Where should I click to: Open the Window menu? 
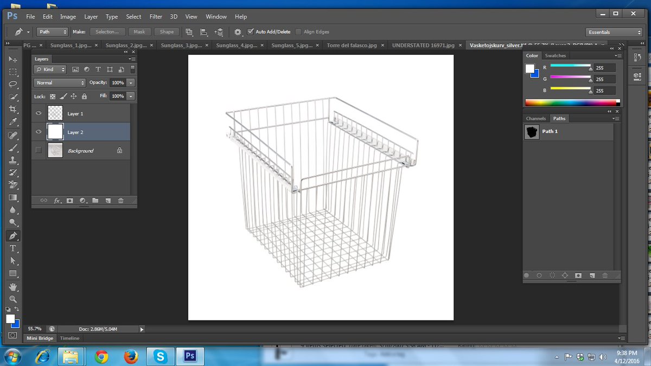tap(216, 17)
